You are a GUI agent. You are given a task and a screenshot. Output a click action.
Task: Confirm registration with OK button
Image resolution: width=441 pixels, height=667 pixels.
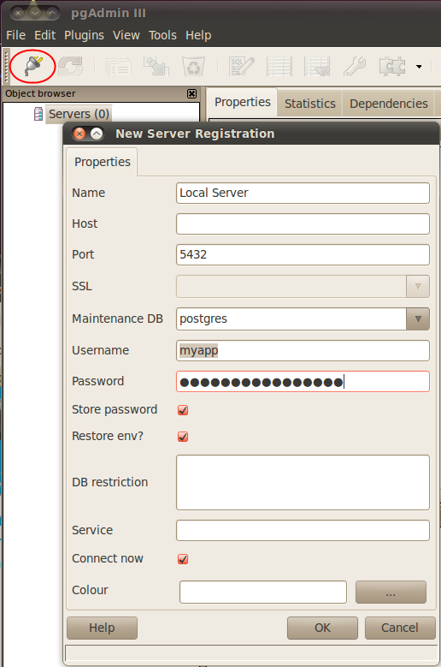322,628
